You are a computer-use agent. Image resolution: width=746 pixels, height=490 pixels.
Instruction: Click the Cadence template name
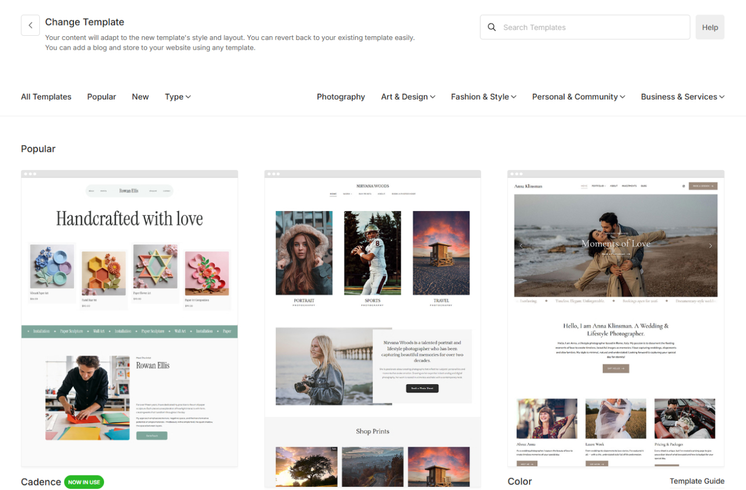point(41,482)
